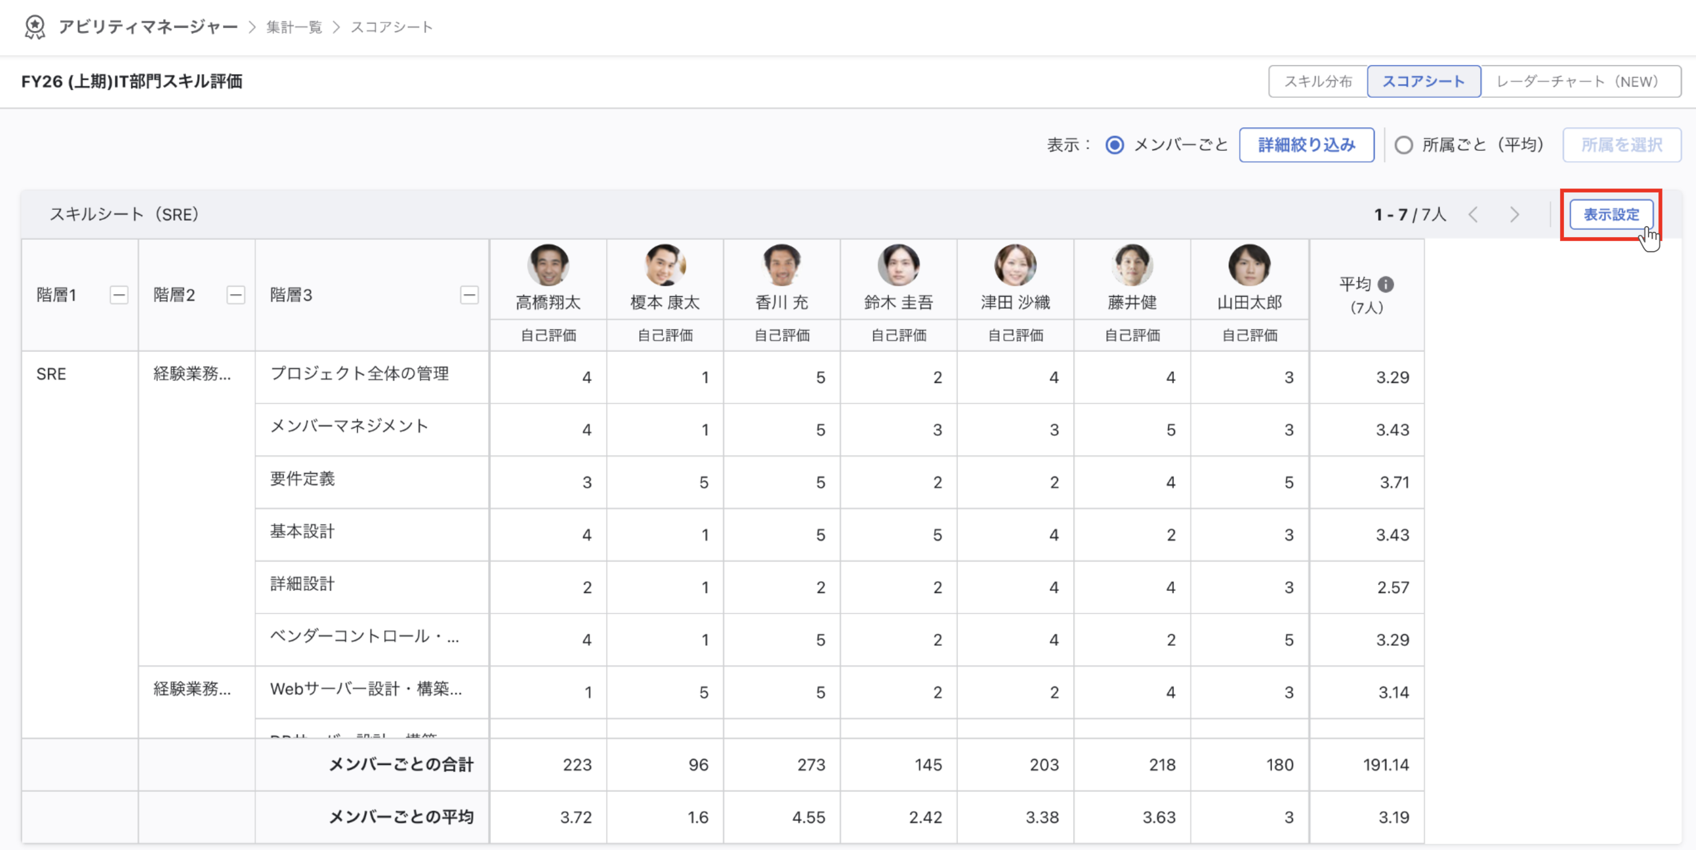Switch to the スコアシート tab
Image resolution: width=1696 pixels, height=850 pixels.
[1423, 82]
